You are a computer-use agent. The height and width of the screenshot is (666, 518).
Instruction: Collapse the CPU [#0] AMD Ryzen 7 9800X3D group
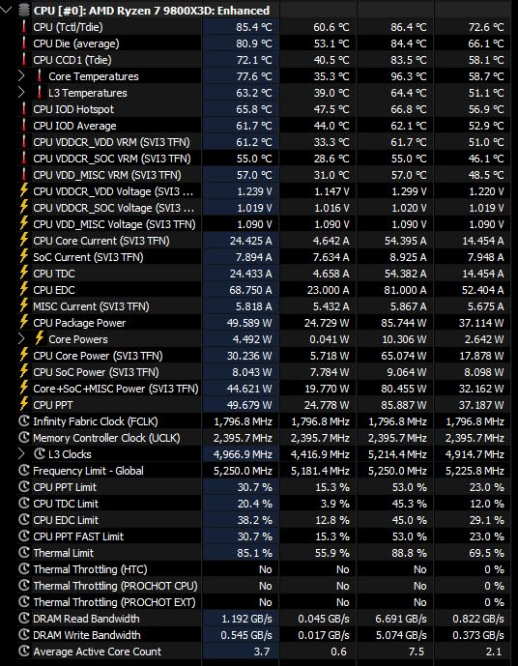pyautogui.click(x=7, y=11)
